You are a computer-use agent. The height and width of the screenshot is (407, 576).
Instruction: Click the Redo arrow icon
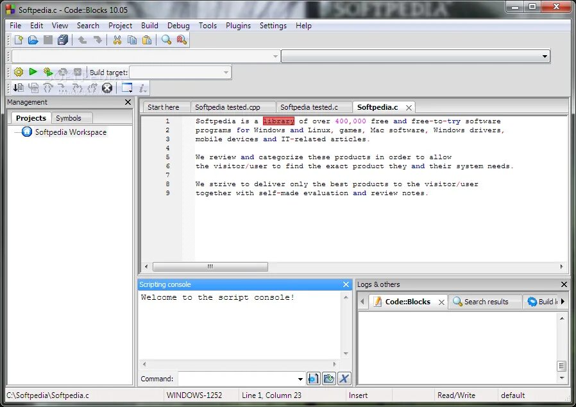[97, 40]
